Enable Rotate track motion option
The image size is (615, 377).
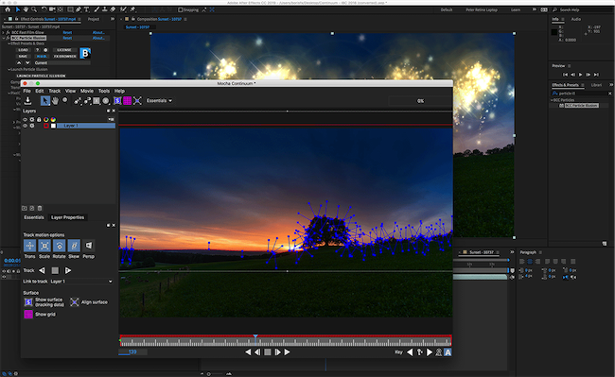pyautogui.click(x=60, y=246)
